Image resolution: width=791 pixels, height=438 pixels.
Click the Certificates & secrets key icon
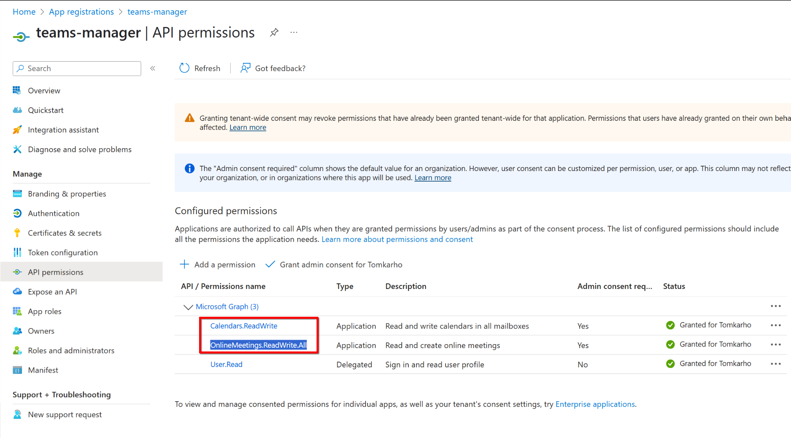pyautogui.click(x=17, y=233)
